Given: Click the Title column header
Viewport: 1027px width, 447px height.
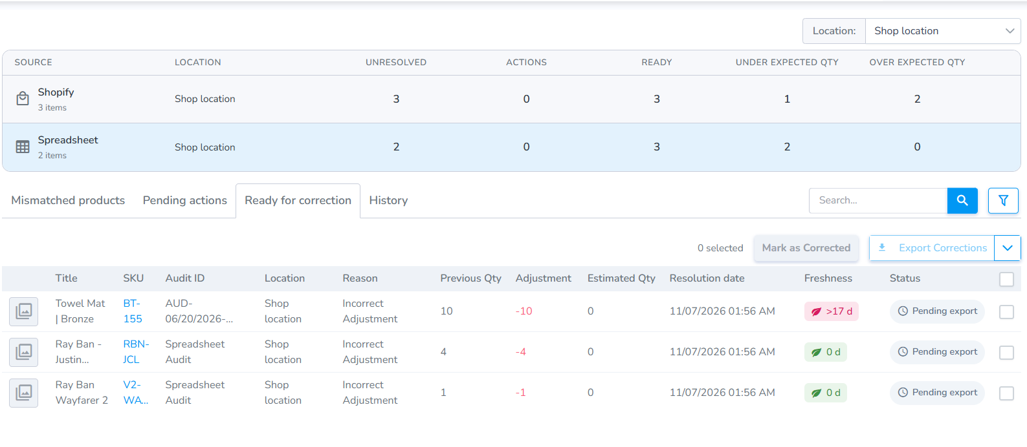Looking at the screenshot, I should (x=66, y=278).
